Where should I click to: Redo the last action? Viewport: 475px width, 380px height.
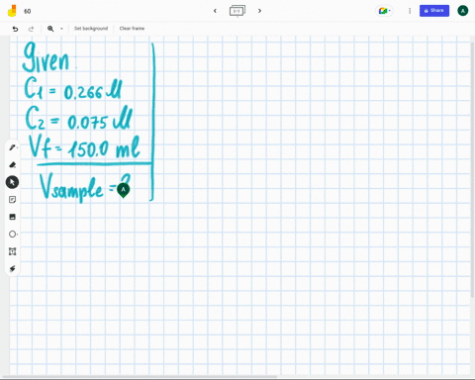(x=31, y=29)
